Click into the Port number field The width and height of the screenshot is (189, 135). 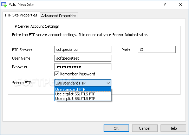click(x=157, y=49)
